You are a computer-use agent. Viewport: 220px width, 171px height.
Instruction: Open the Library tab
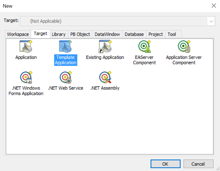point(59,34)
